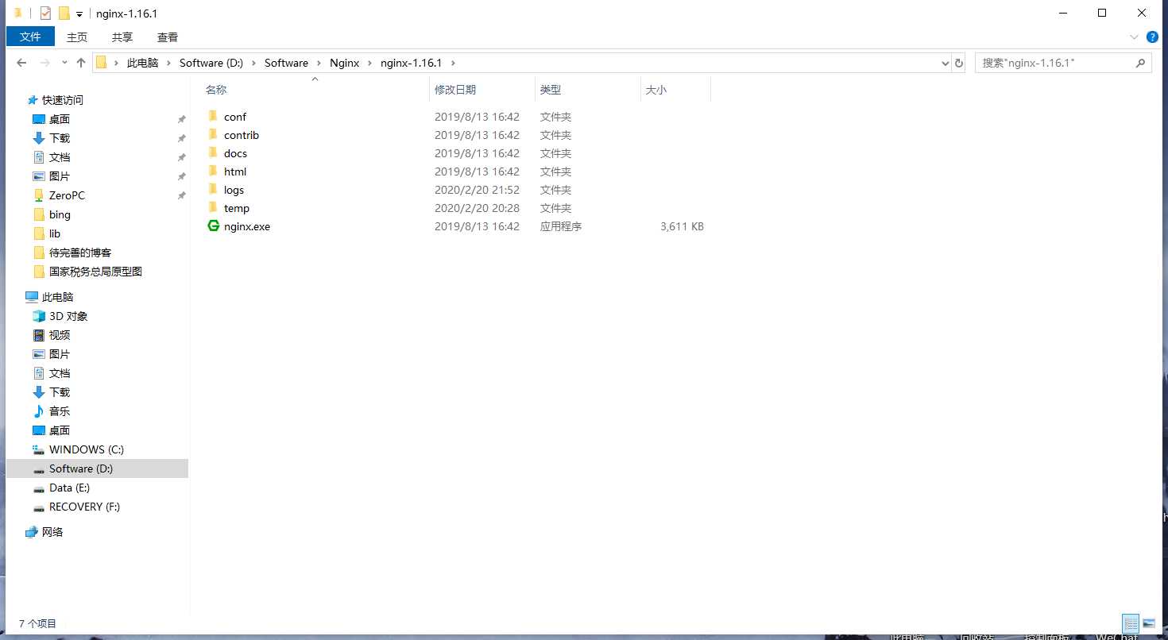The height and width of the screenshot is (640, 1168).
Task: Open 下载 in quick access sidebar
Action: [60, 138]
